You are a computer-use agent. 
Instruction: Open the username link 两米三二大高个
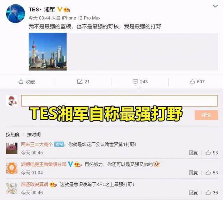click(x=37, y=144)
